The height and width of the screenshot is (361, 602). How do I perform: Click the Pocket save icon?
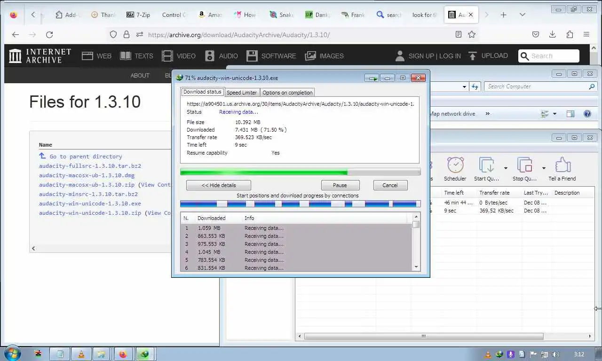pos(536,34)
